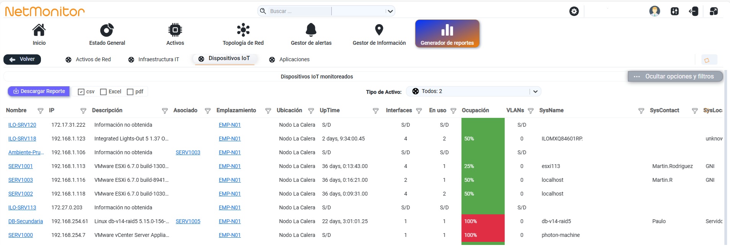The width and height of the screenshot is (730, 248).
Task: Expand the search bar dropdown arrow
Action: [x=390, y=11]
